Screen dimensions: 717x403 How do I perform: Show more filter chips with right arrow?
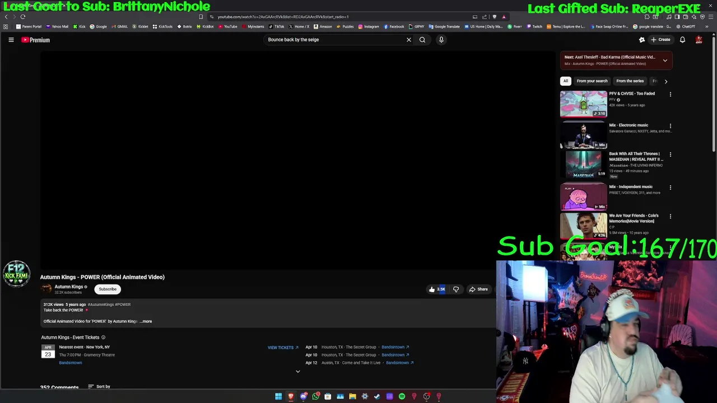coord(666,81)
